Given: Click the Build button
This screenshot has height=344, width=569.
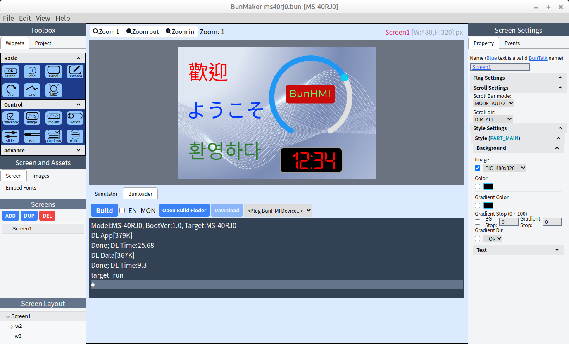Looking at the screenshot, I should (x=104, y=211).
